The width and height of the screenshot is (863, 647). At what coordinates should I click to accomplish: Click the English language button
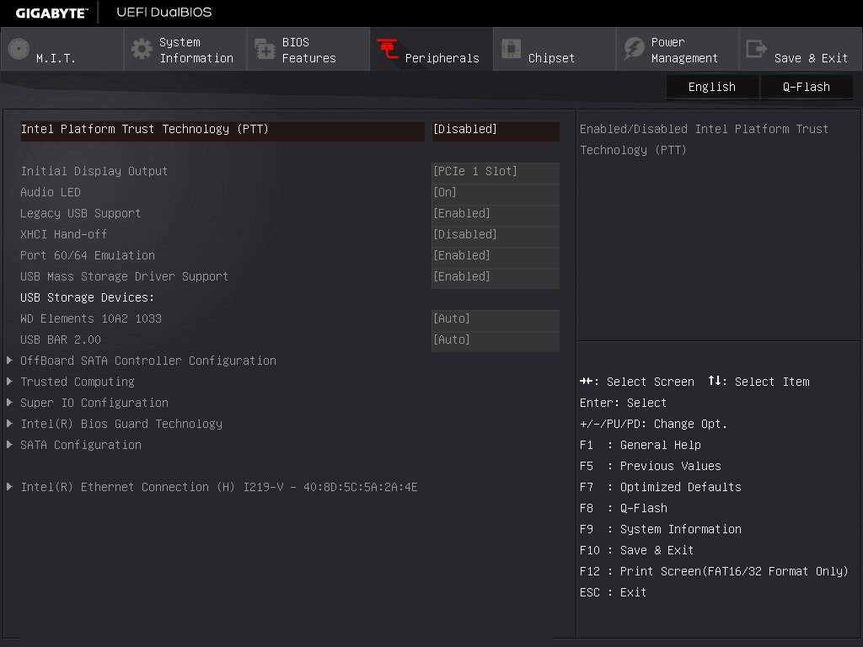click(711, 87)
